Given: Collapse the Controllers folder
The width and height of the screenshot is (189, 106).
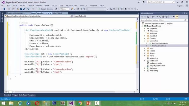Looking at the screenshot, I should pos(144,41).
